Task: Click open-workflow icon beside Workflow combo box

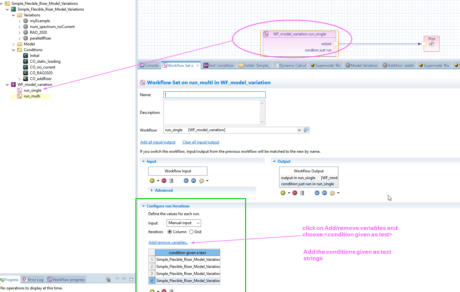Action: (x=306, y=130)
